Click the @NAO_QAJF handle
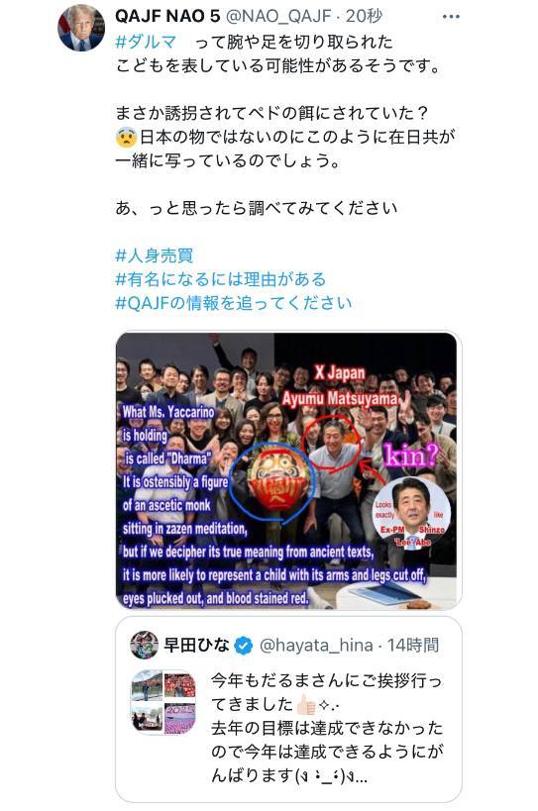Image resolution: width=538 pixels, height=811 pixels. [277, 17]
